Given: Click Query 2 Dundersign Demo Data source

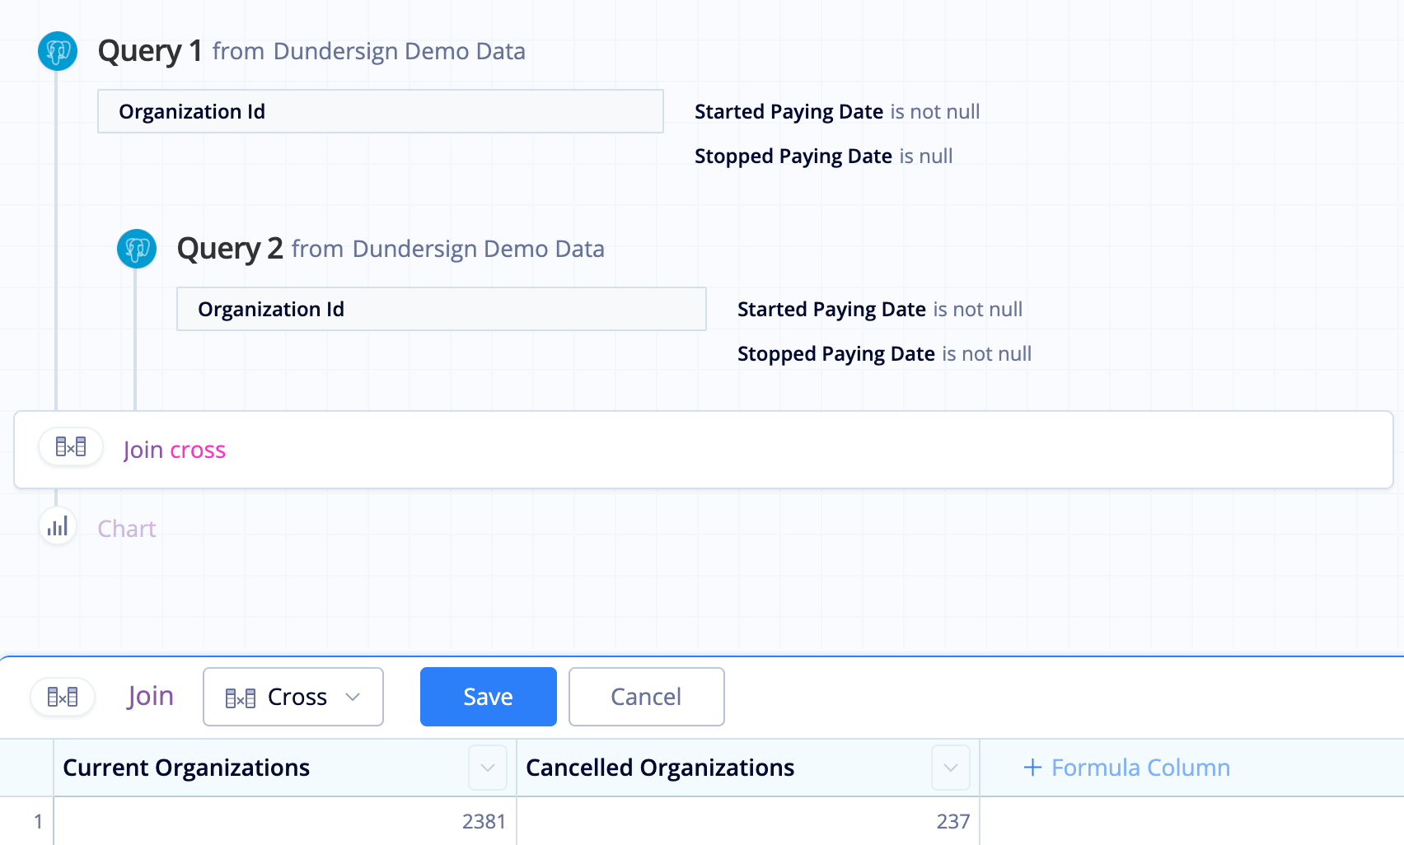Looking at the screenshot, I should (479, 249).
